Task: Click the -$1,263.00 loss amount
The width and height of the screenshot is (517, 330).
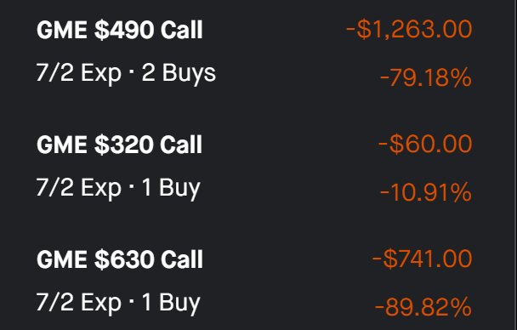Action: 409,29
